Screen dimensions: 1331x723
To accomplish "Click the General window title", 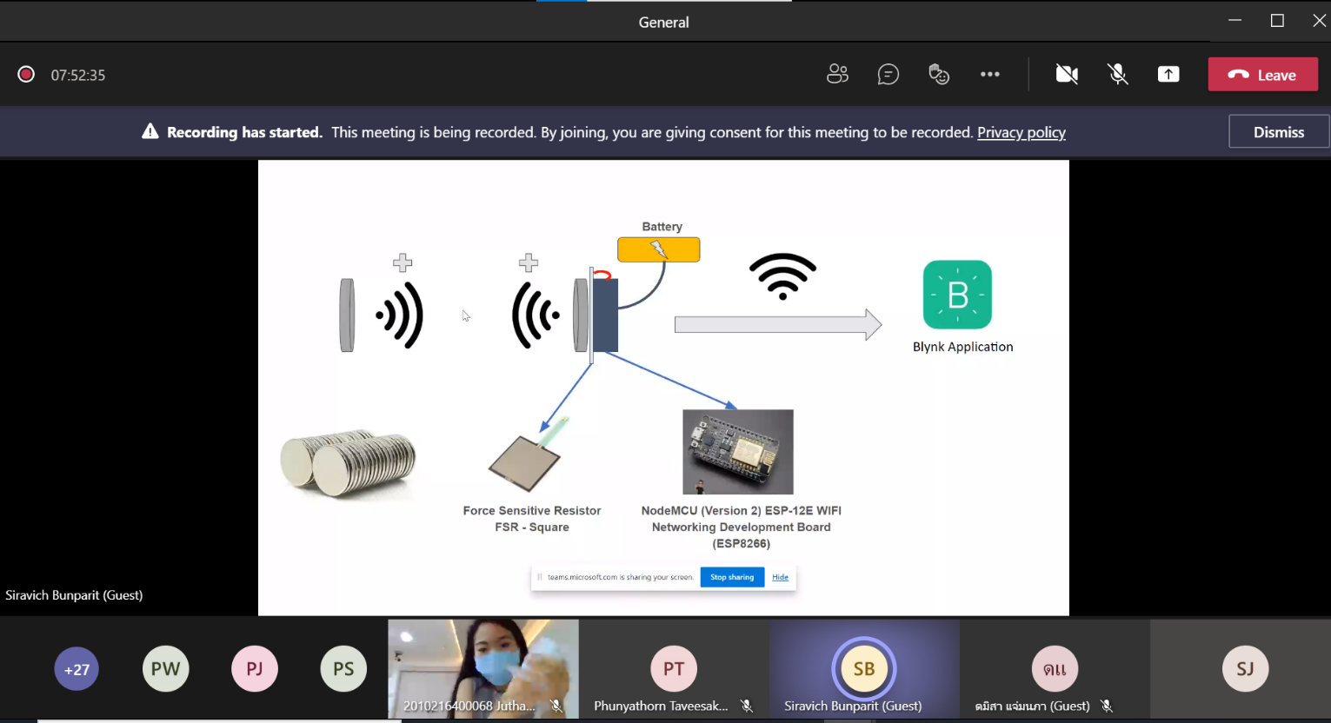I will 664,23.
